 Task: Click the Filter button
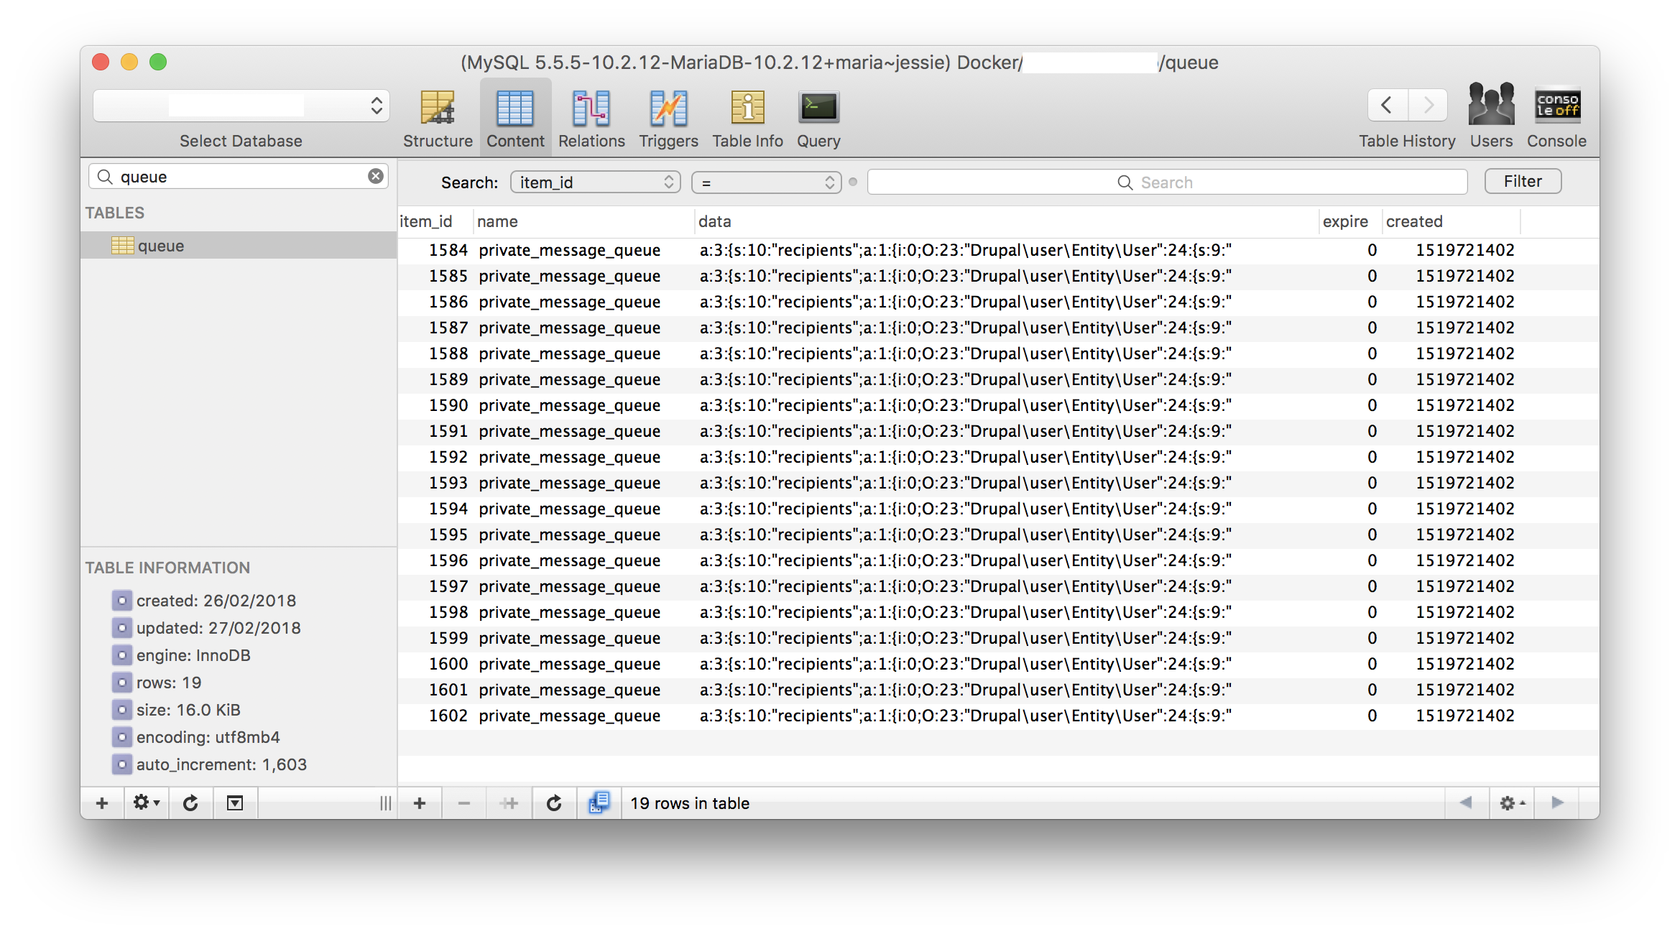click(x=1523, y=181)
